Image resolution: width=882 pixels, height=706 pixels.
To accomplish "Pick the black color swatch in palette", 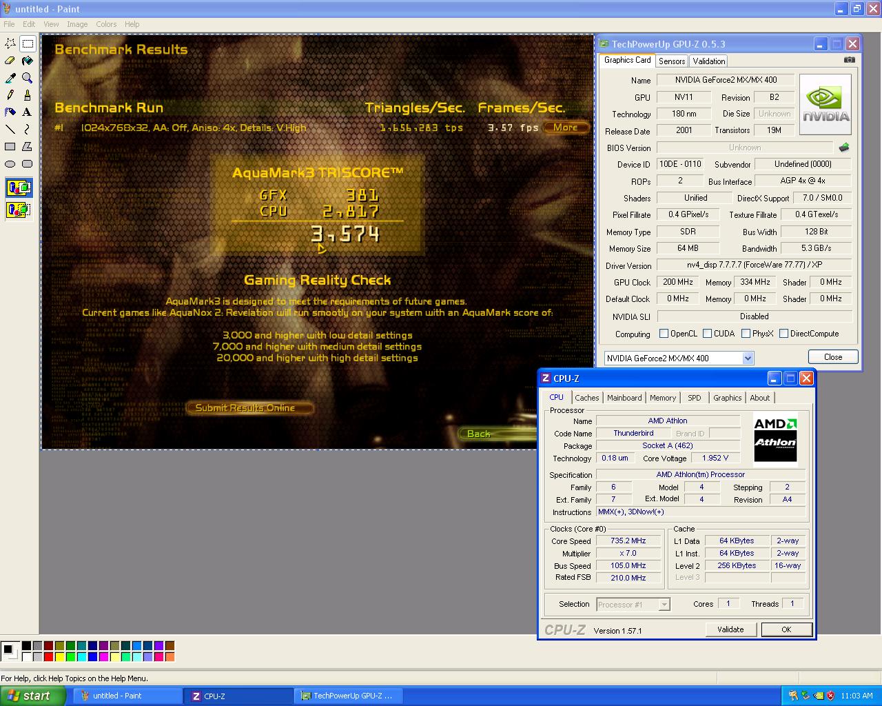I will (26, 646).
